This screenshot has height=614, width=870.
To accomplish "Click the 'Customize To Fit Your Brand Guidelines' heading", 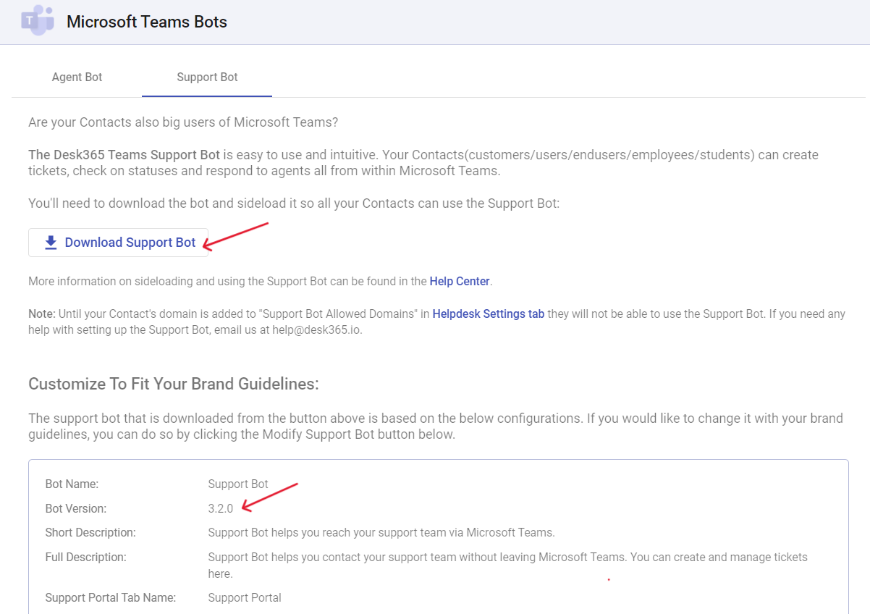I will coord(174,384).
